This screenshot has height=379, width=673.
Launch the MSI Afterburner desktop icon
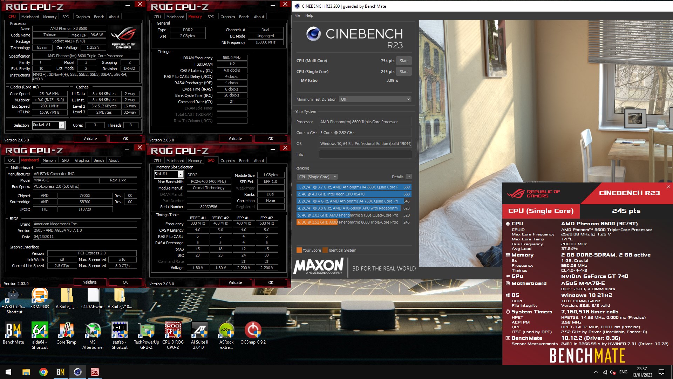[93, 335]
